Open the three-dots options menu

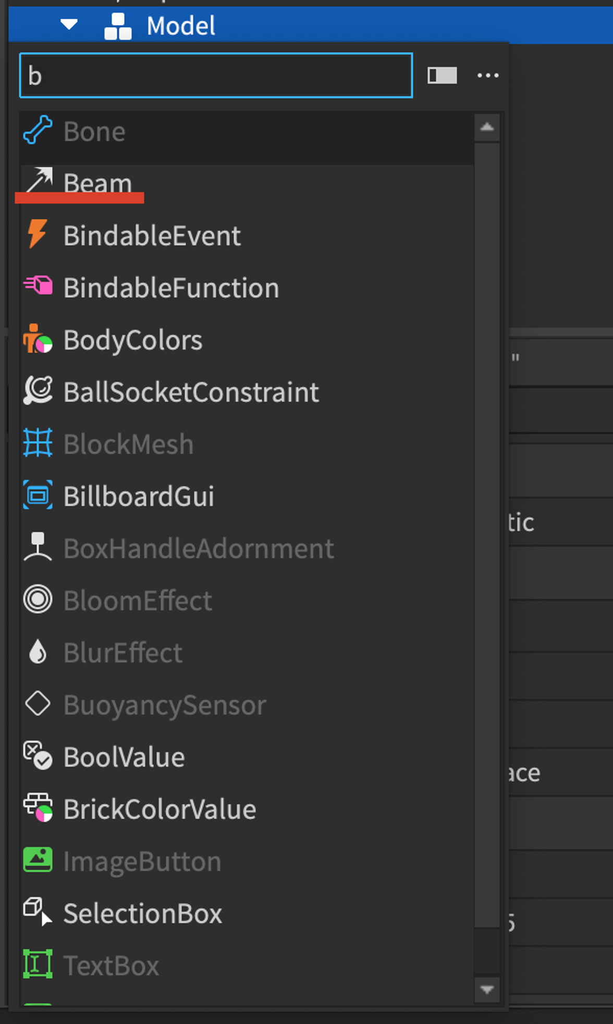488,76
